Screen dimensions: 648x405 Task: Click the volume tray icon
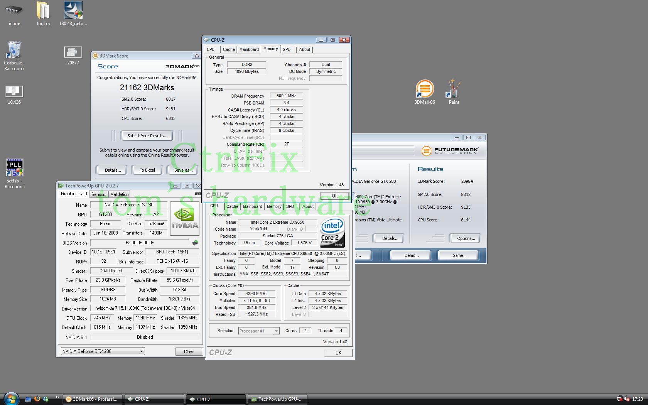pos(627,399)
